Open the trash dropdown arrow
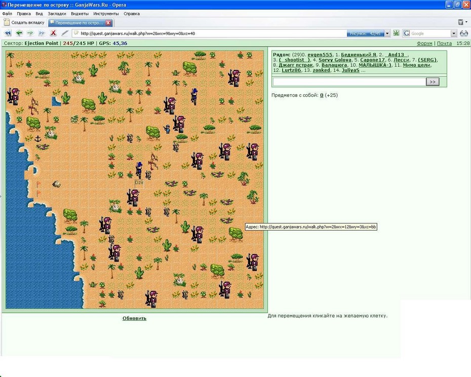The image size is (471, 377). (466, 22)
